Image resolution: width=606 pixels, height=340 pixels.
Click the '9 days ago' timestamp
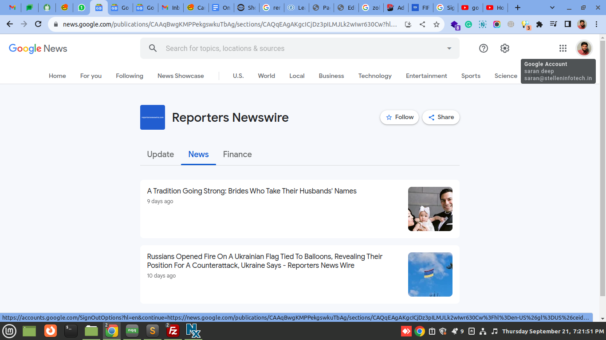[x=160, y=201]
